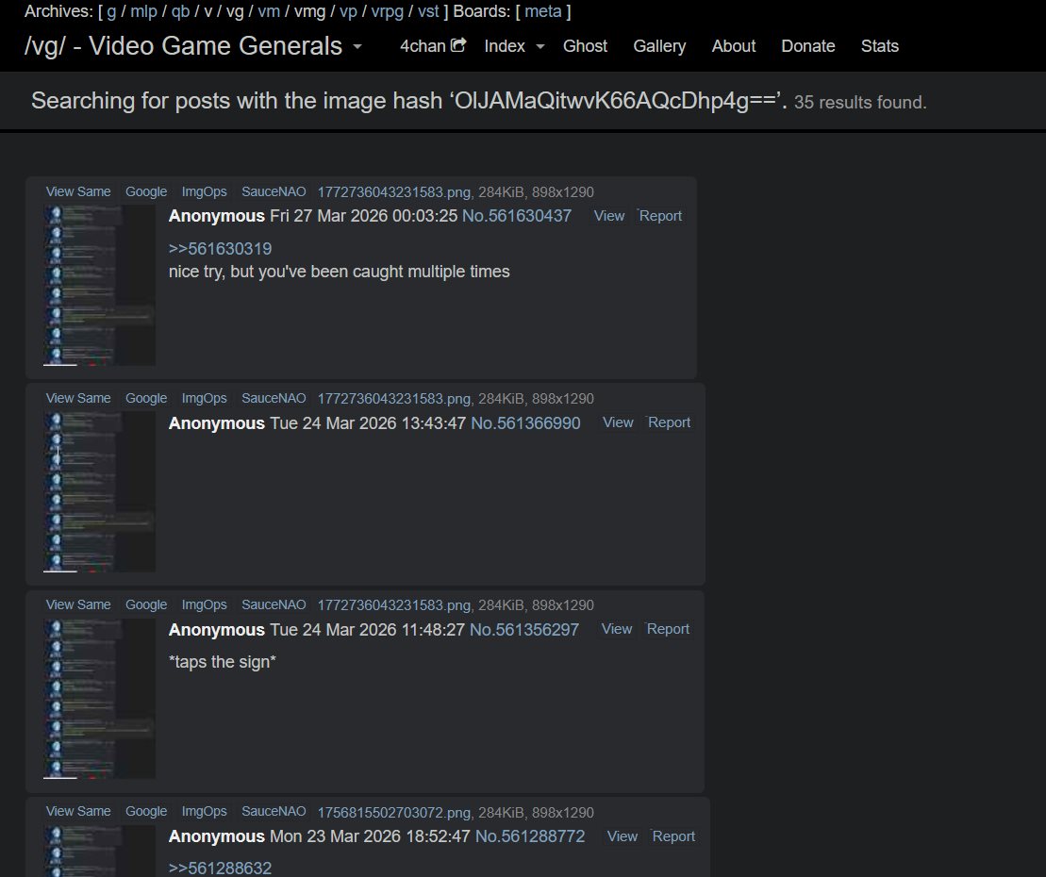Open thumbnail of post No.561630437
This screenshot has height=877, width=1046.
[99, 286]
